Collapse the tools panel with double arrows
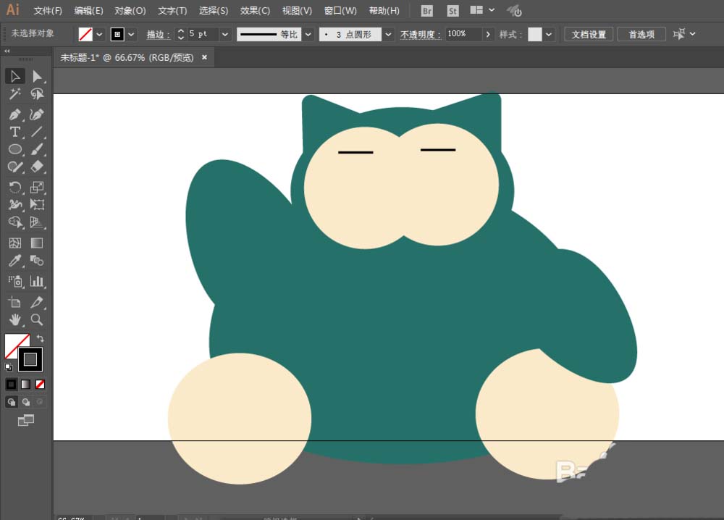The height and width of the screenshot is (520, 724). [x=7, y=51]
